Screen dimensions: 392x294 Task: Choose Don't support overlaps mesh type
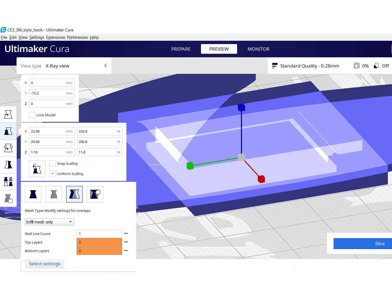[x=95, y=194]
